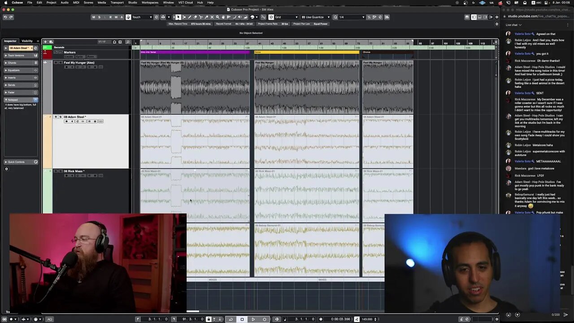This screenshot has height=323, width=574.
Task: Expand the Inserts inspector section
Action: tap(21, 78)
